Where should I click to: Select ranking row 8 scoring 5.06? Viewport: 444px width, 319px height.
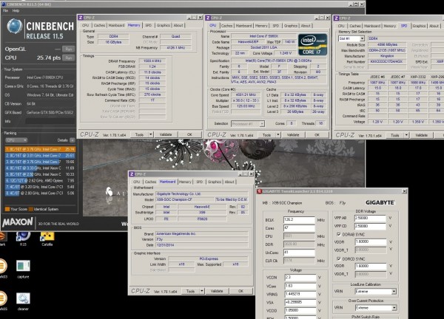coord(40,193)
